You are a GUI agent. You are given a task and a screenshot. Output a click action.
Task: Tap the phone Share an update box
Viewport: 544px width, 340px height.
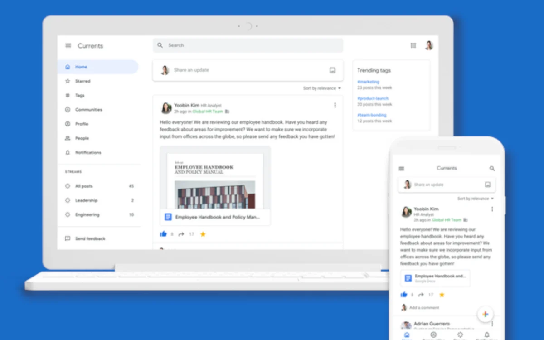tap(447, 185)
